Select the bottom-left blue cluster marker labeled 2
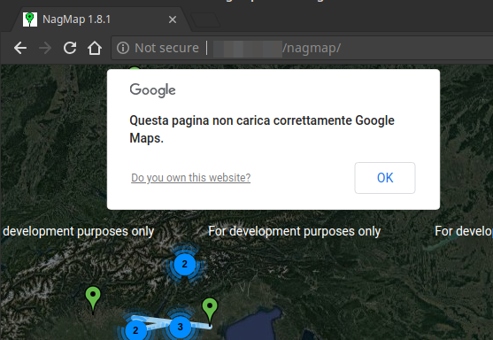 pos(135,330)
